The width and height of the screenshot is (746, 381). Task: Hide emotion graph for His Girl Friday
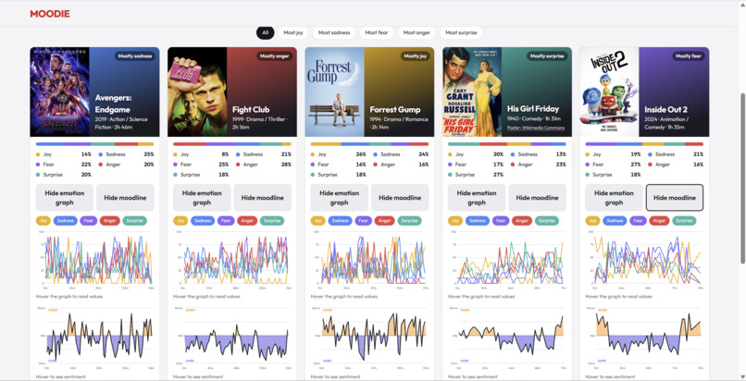477,198
